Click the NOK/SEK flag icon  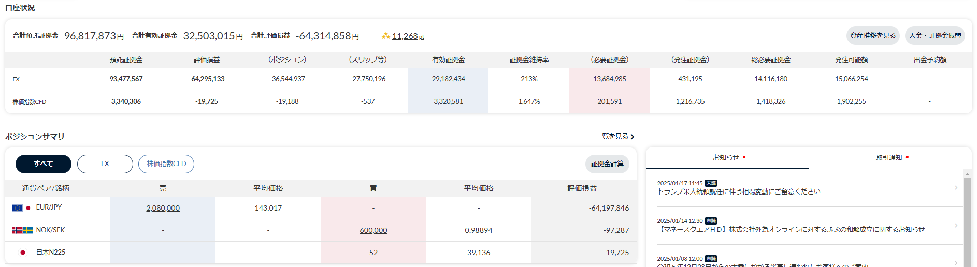pyautogui.click(x=23, y=230)
